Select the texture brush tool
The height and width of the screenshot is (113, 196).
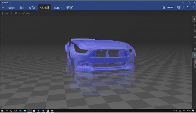tap(24, 13)
